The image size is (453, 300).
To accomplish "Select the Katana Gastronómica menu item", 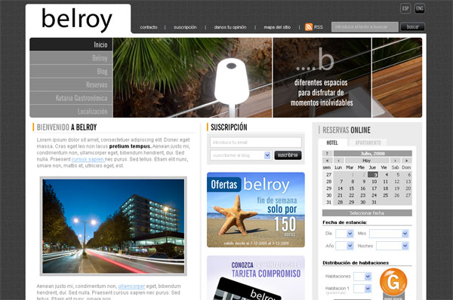I will tap(71, 98).
